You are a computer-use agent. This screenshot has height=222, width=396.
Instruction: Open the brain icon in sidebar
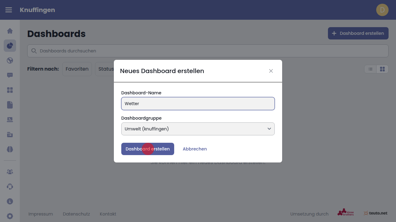(10, 149)
